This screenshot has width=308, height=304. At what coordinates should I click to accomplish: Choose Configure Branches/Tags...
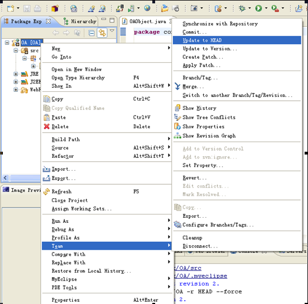coord(237,225)
